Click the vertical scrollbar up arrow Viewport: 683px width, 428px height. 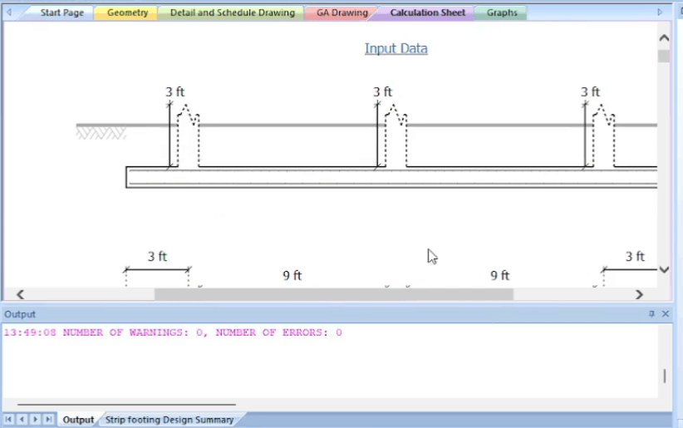tap(664, 38)
